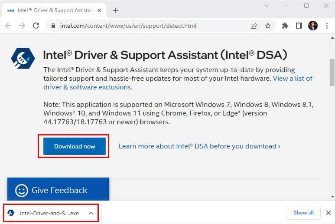
Task: Close the downloads bar
Action: (328, 213)
